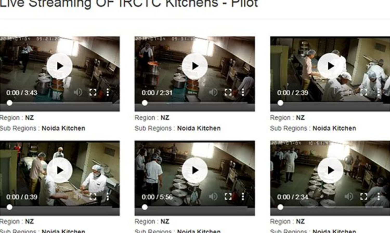Open more options on the 3:43 video

[108, 92]
